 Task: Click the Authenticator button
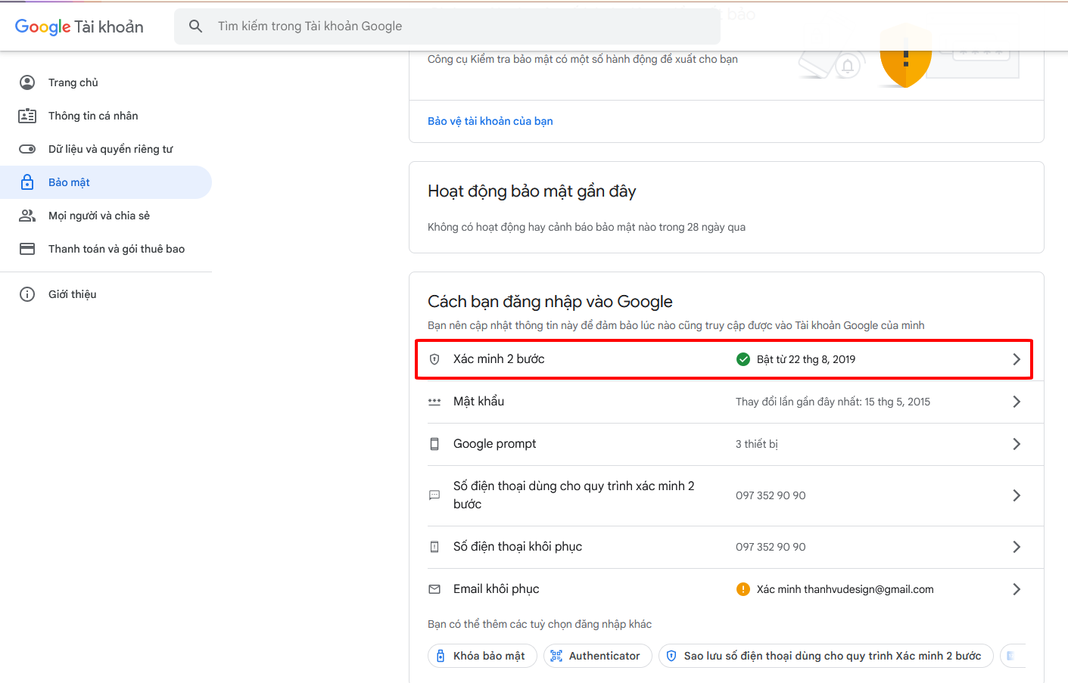coord(596,656)
